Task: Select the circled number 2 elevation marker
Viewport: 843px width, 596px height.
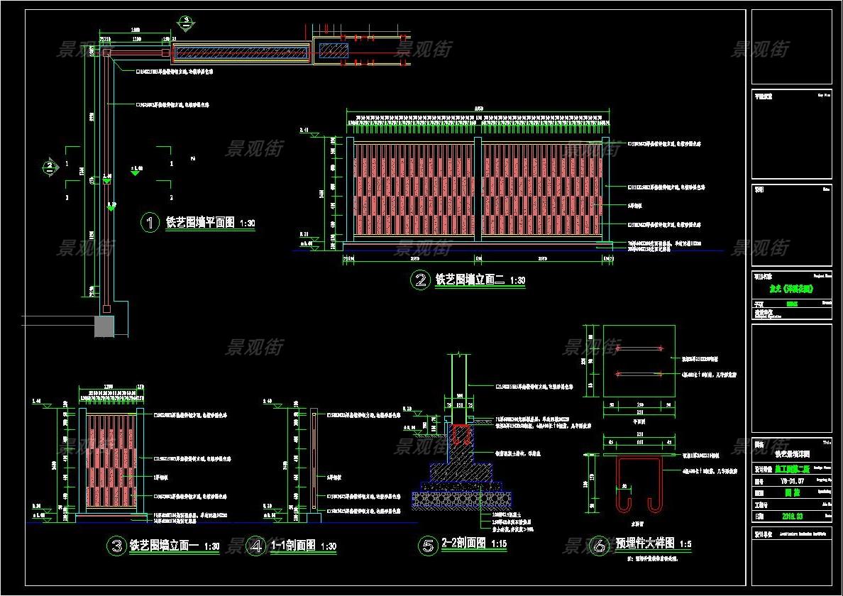Action: pyautogui.click(x=420, y=280)
